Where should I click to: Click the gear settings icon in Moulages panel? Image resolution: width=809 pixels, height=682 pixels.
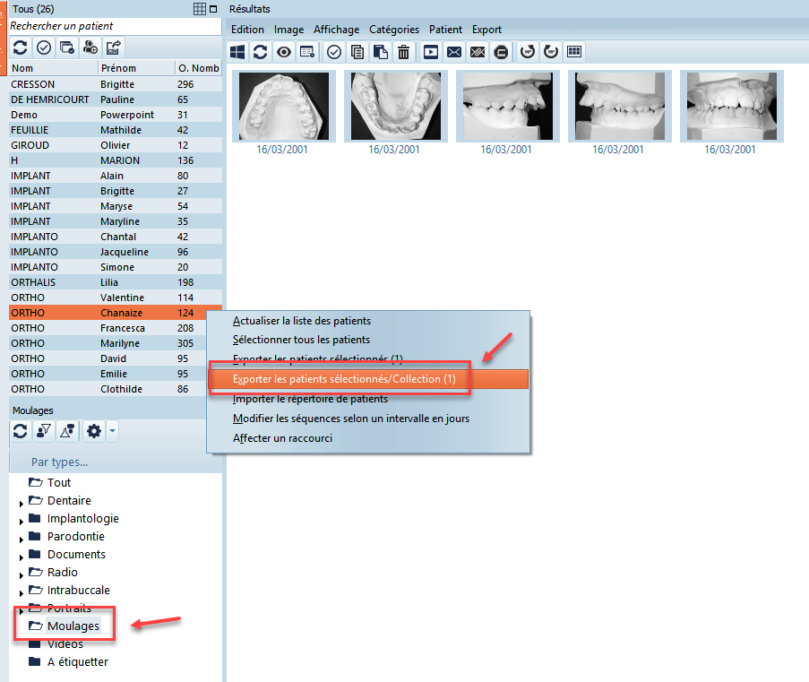click(94, 432)
